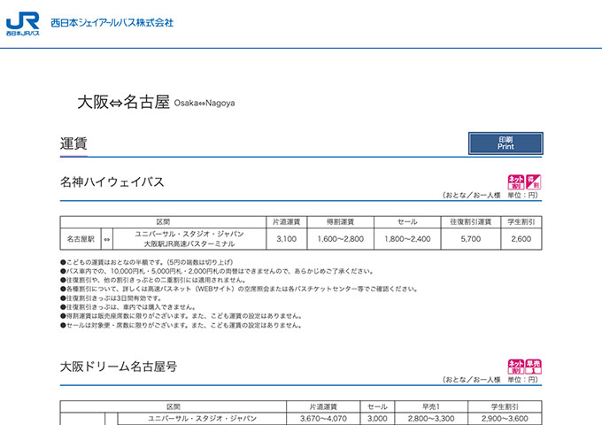This screenshot has height=425, width=602.
Task: Click the 2,600 student fare cell
Action: point(521,239)
